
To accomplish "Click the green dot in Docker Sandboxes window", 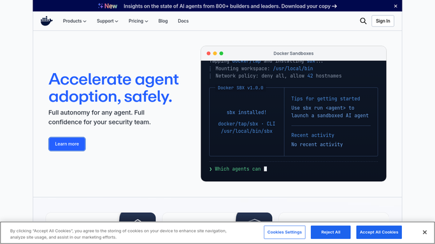I will click(222, 53).
